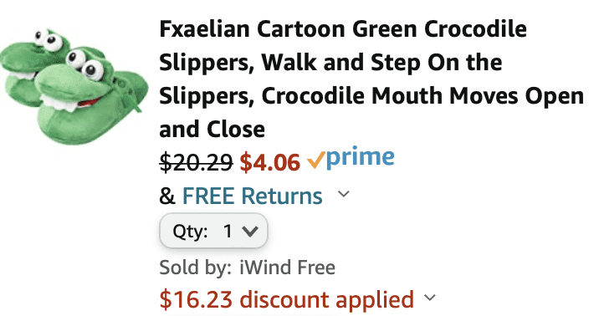Click the Prime checkmark logo
This screenshot has height=316, width=599.
(351, 157)
